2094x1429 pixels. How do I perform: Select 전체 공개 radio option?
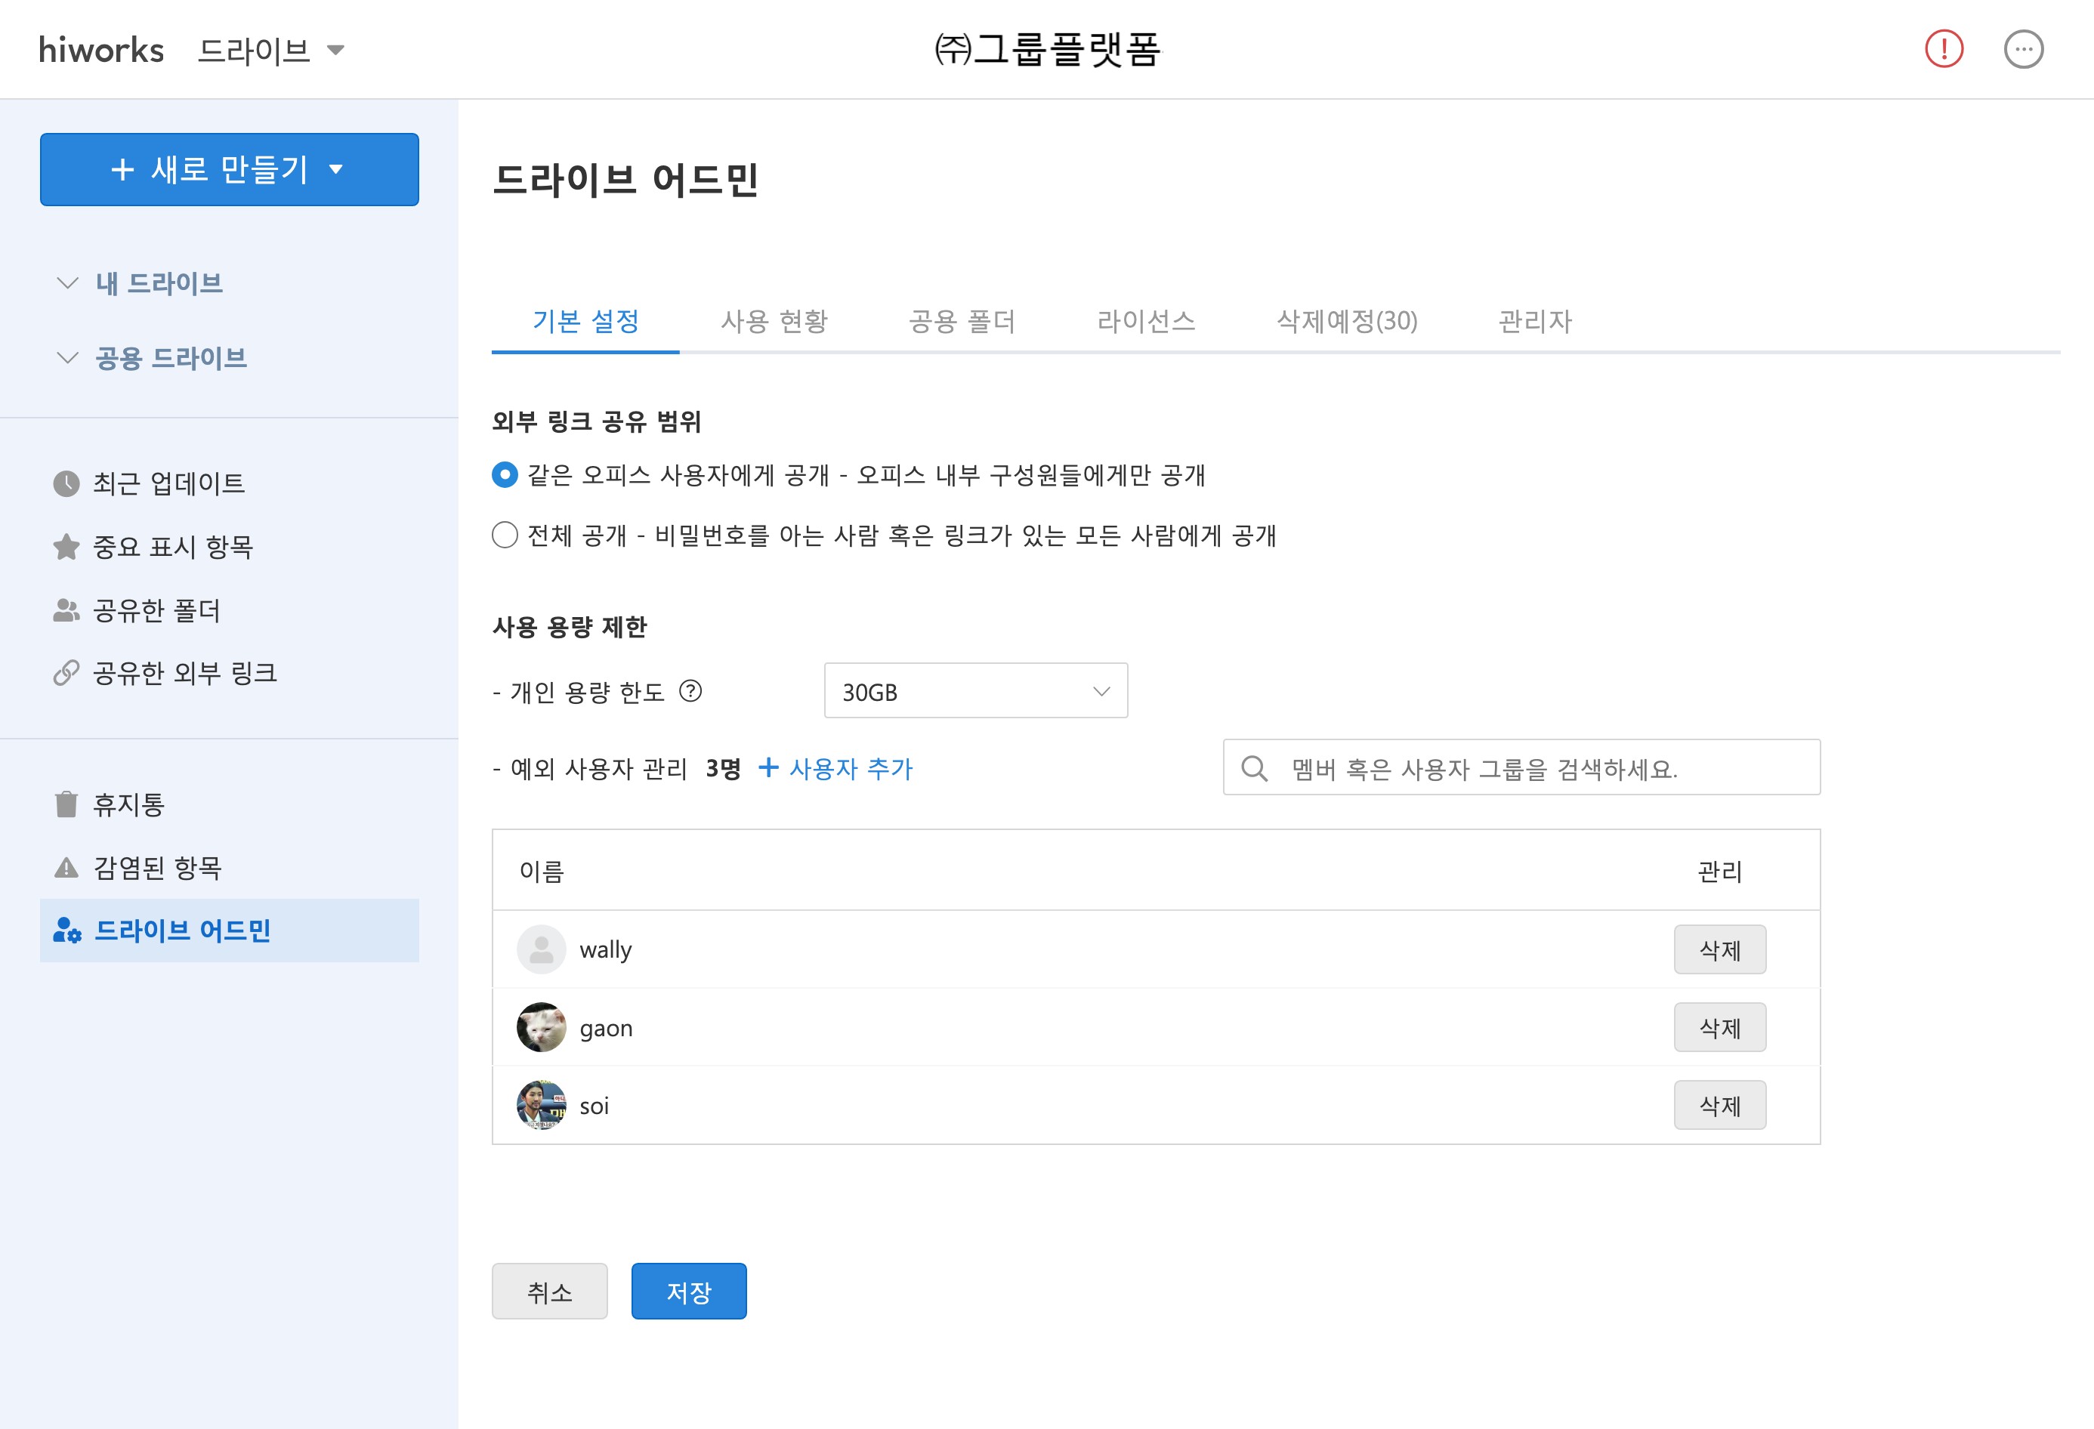(505, 535)
